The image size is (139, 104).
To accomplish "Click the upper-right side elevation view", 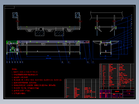I will pos(106,23).
